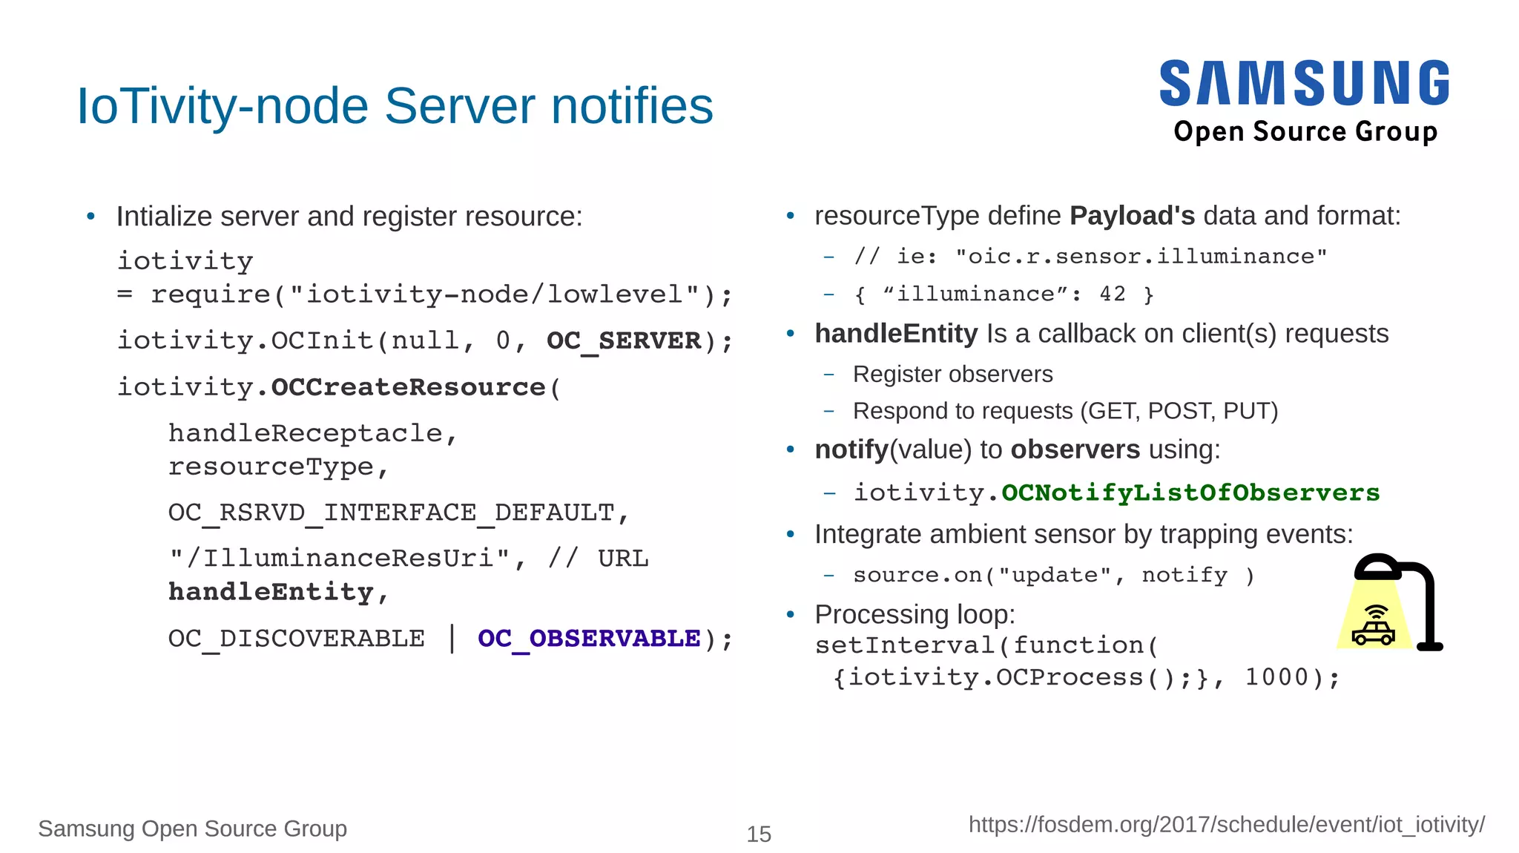Click 'Respond to requests (GET, POST, PUT)'
The image size is (1519, 853).
1066,411
